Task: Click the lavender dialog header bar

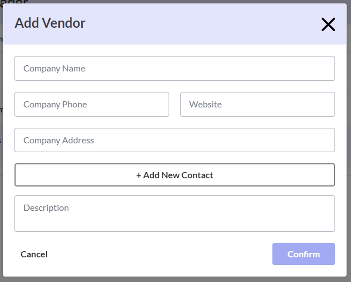Action: pos(195,24)
